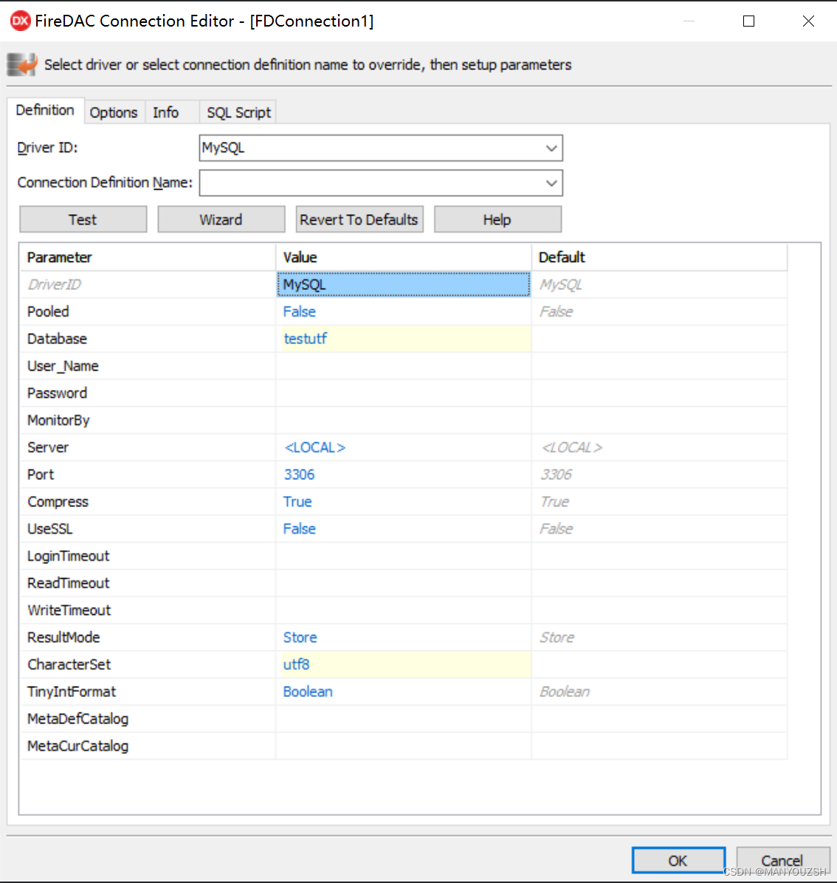Screen dimensions: 837x883
Task: Click the Default 3306 port cell
Action: [x=659, y=474]
